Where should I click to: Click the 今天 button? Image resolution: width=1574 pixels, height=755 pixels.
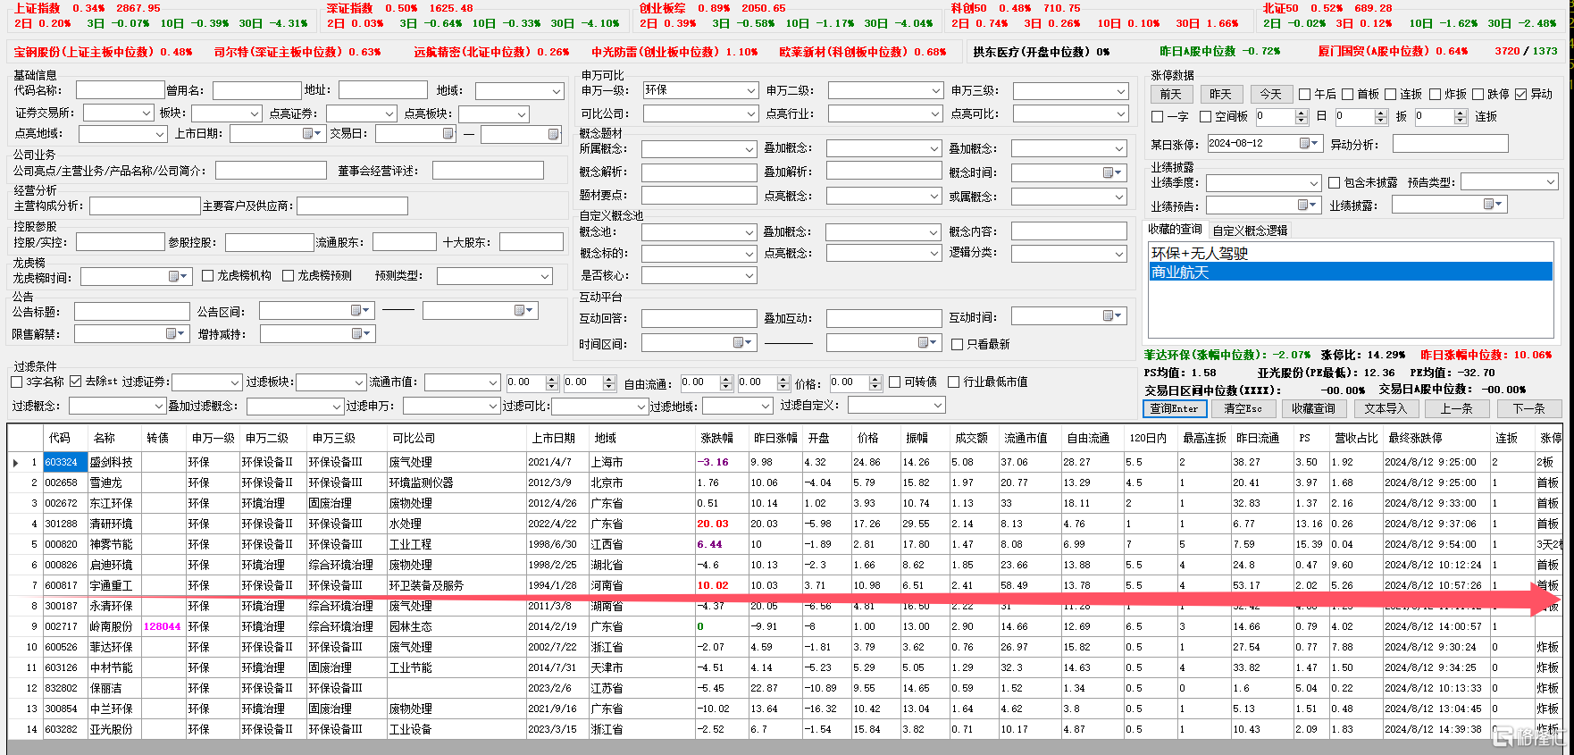tap(1271, 94)
